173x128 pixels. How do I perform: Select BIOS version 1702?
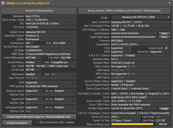[28, 20]
